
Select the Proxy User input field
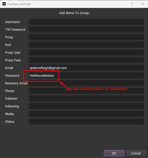click(x=86, y=52)
